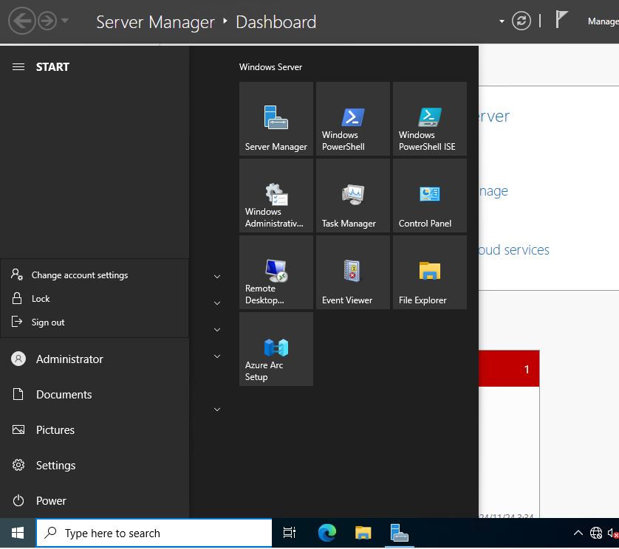This screenshot has width=619, height=549.
Task: Go back in Server Manager navigation
Action: (x=22, y=21)
